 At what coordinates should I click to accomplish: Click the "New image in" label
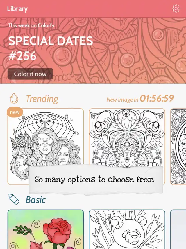click(122, 100)
